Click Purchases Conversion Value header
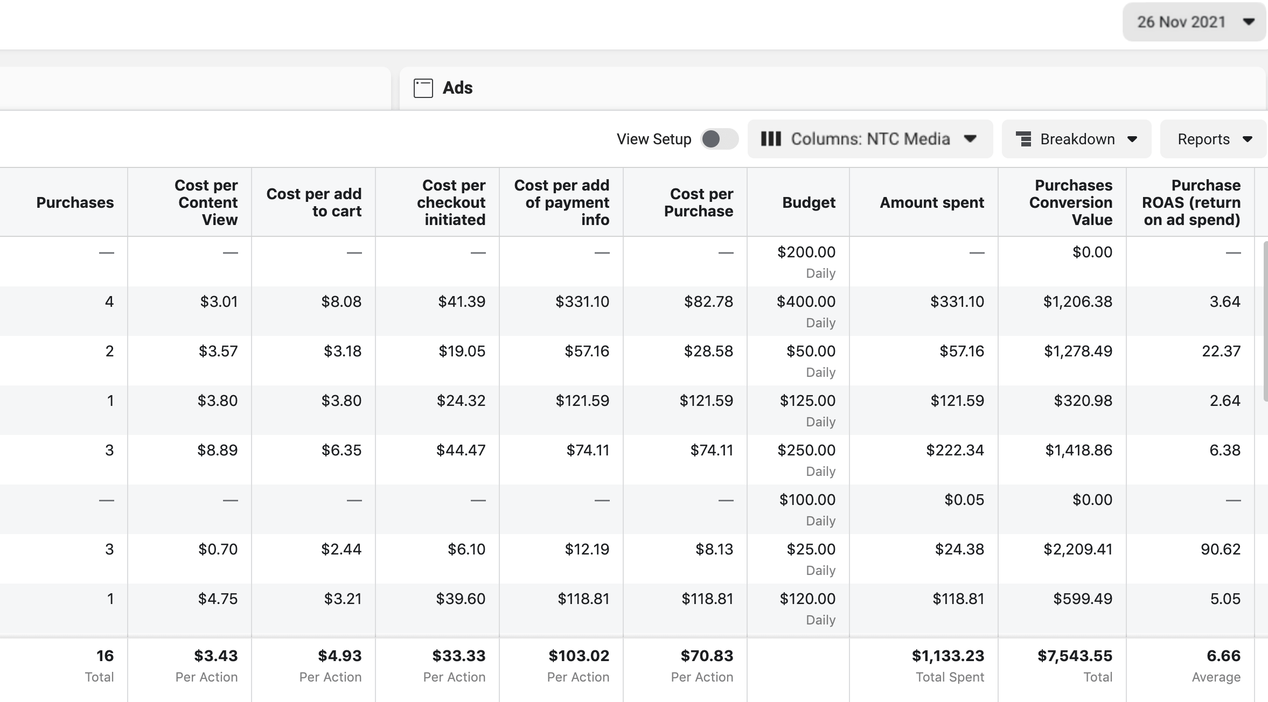Image resolution: width=1268 pixels, height=702 pixels. coord(1070,202)
